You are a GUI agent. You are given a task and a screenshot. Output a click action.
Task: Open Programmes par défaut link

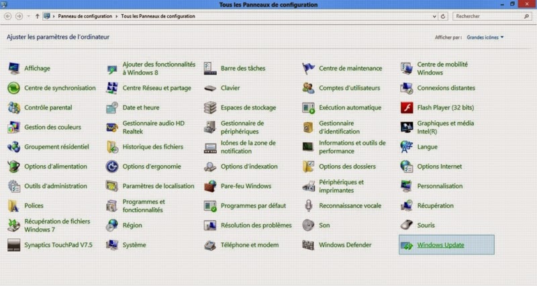click(253, 205)
